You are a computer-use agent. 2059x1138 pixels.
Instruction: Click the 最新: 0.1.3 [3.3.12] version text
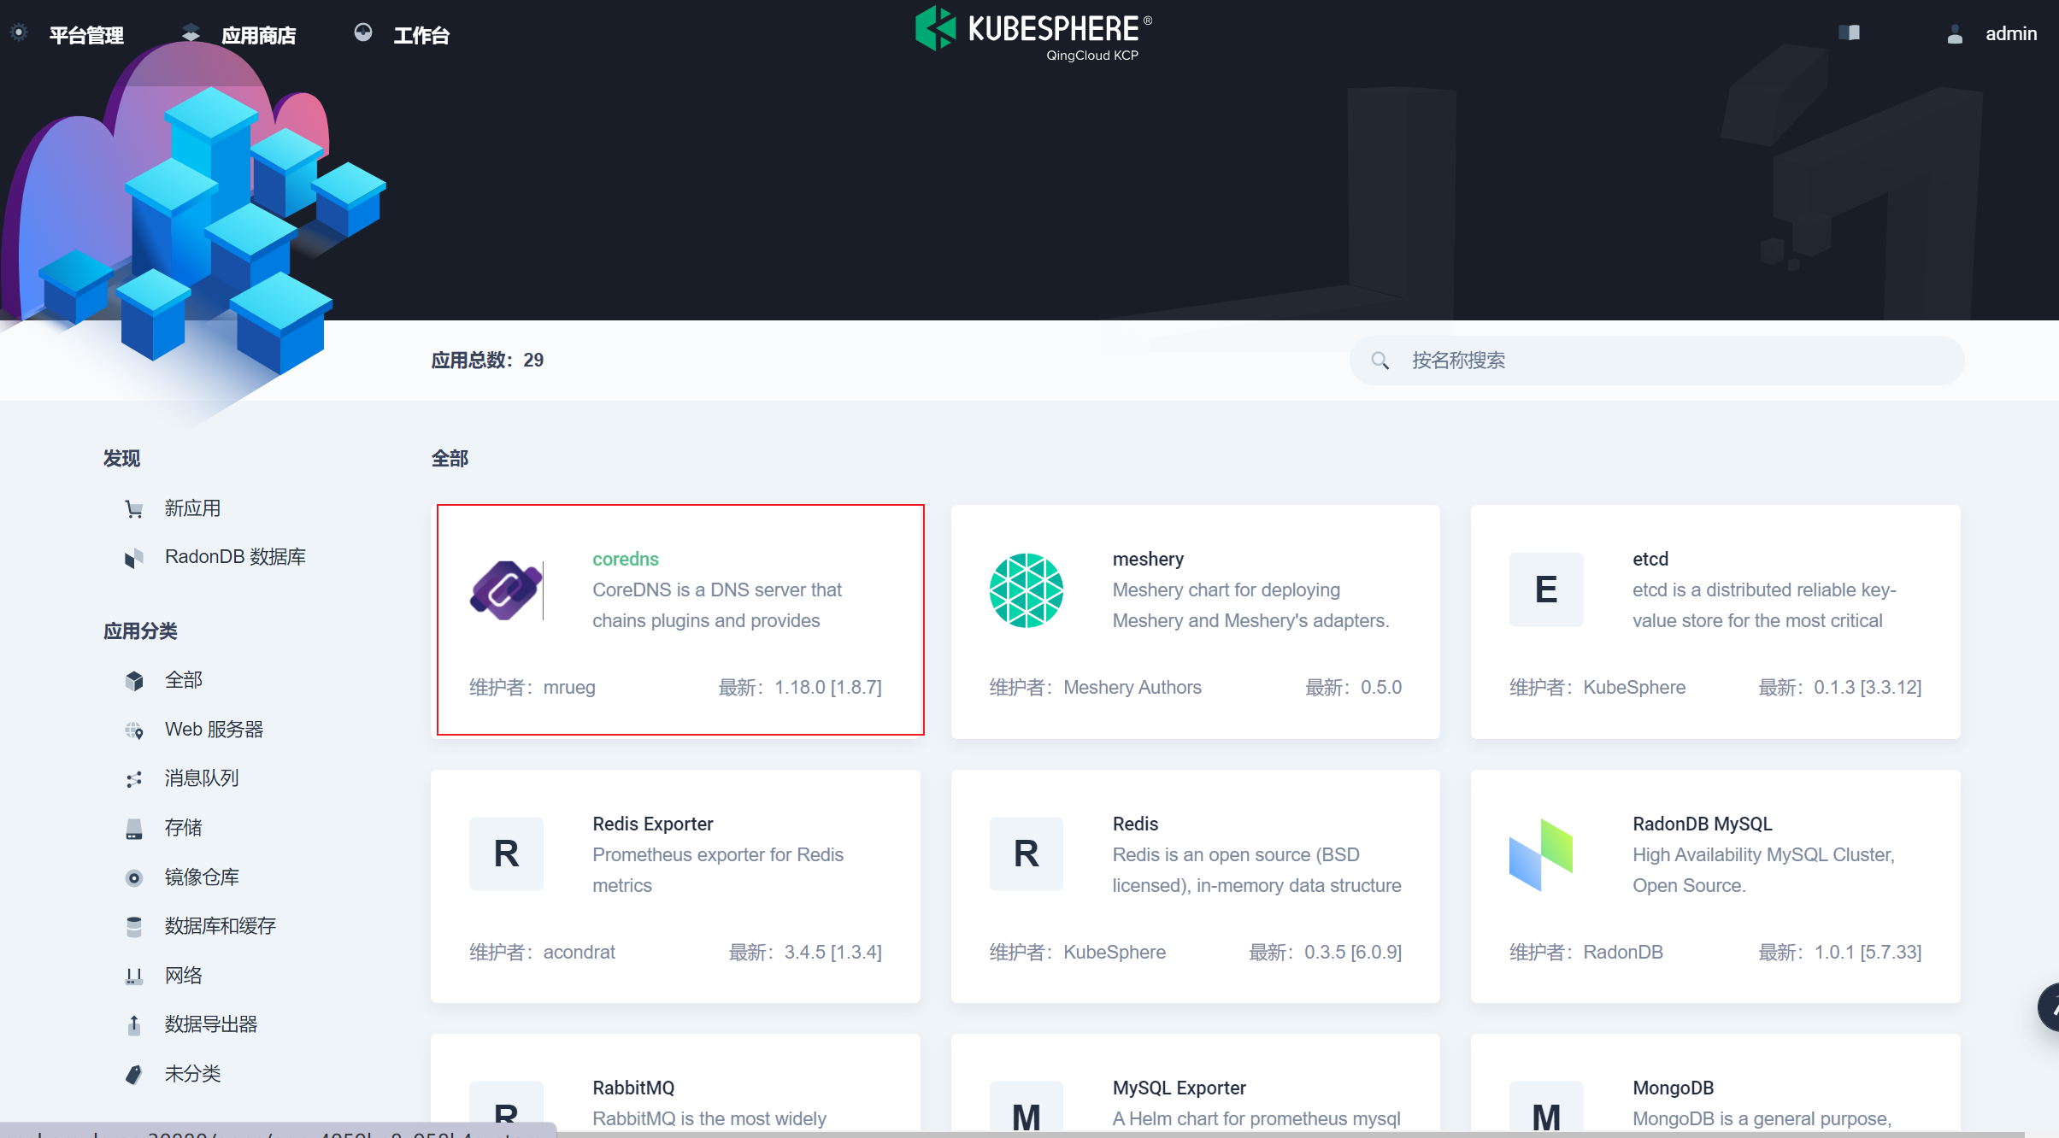click(x=1839, y=687)
